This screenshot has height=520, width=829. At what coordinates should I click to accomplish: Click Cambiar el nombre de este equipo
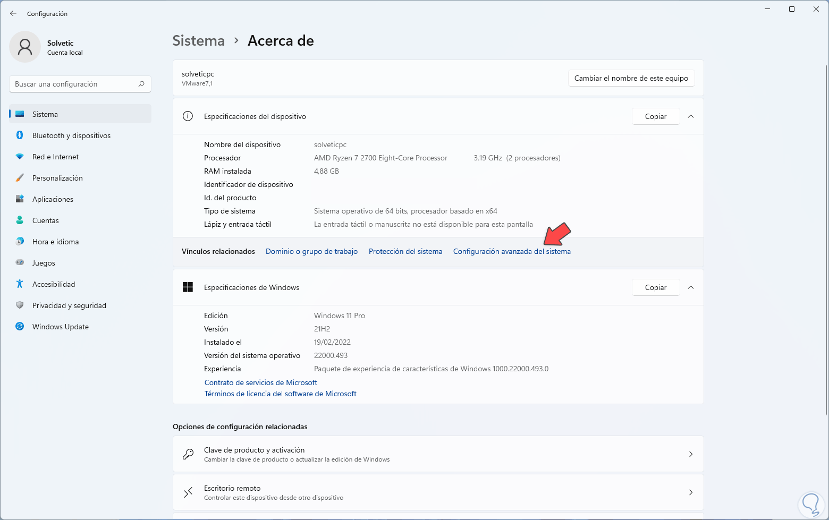tap(631, 78)
